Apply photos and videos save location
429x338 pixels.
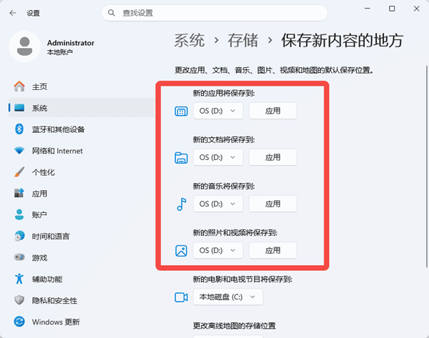[273, 250]
